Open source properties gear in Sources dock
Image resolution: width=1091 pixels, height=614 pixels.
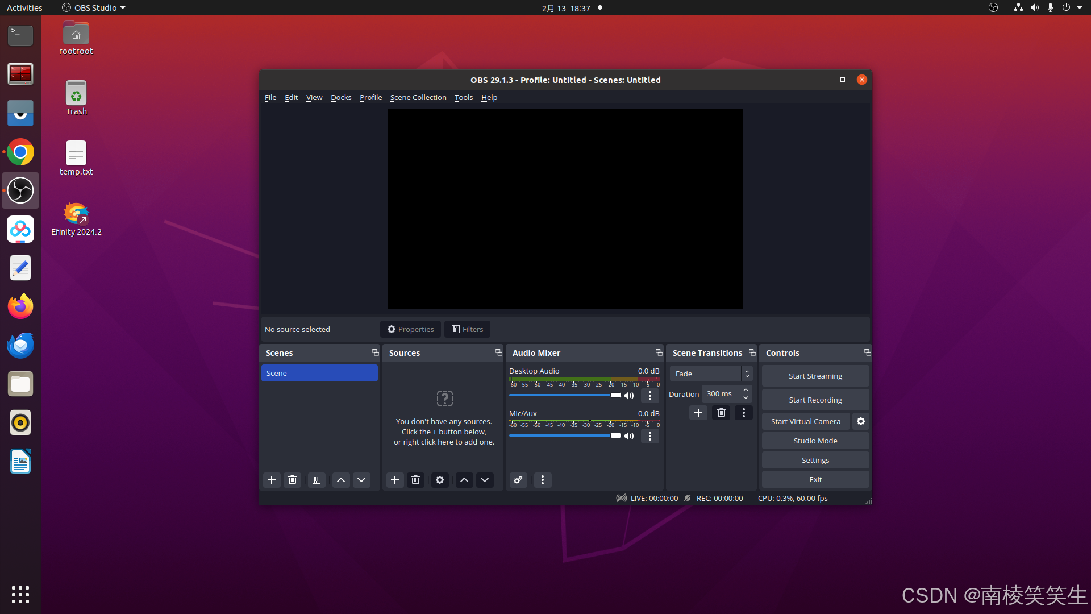(x=440, y=480)
